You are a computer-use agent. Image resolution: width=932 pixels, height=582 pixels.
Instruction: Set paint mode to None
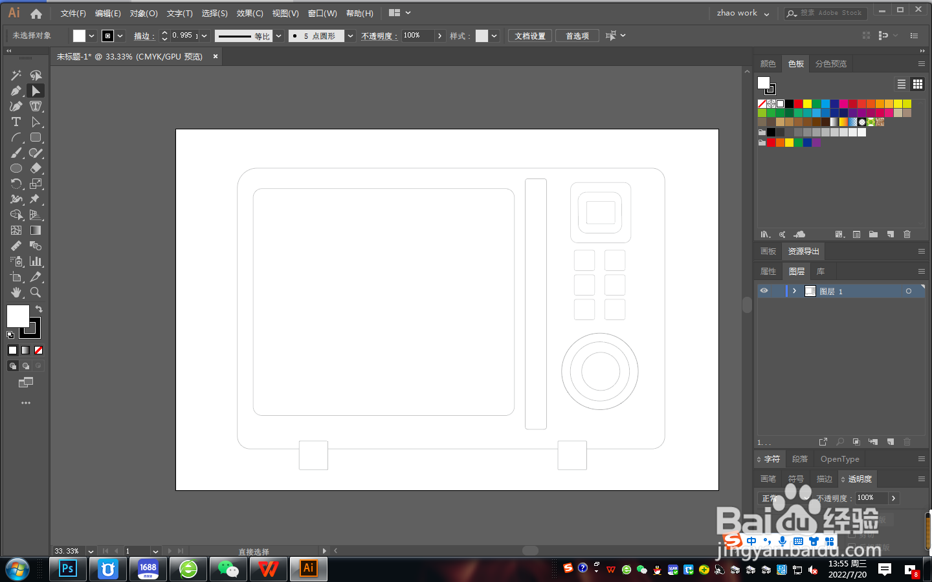tap(38, 350)
